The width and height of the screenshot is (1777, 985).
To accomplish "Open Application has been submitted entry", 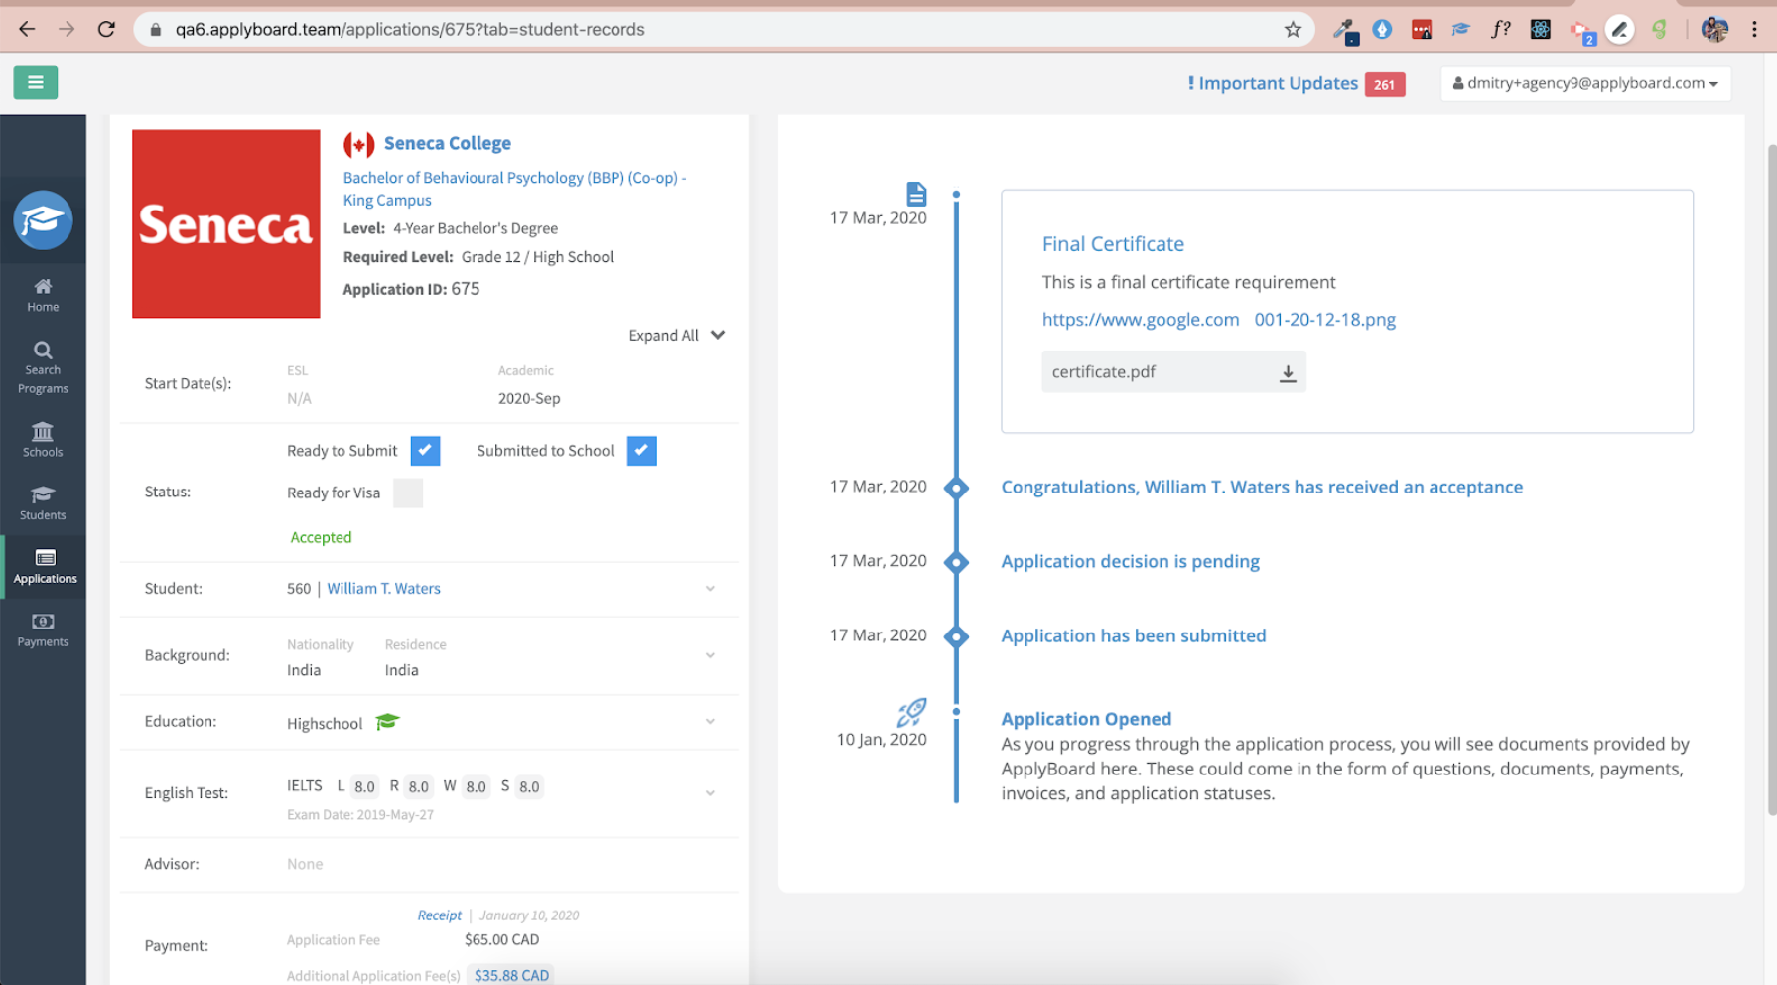I will tap(1133, 635).
